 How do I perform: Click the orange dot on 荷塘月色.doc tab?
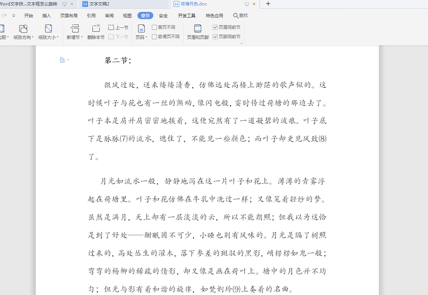click(x=254, y=4)
